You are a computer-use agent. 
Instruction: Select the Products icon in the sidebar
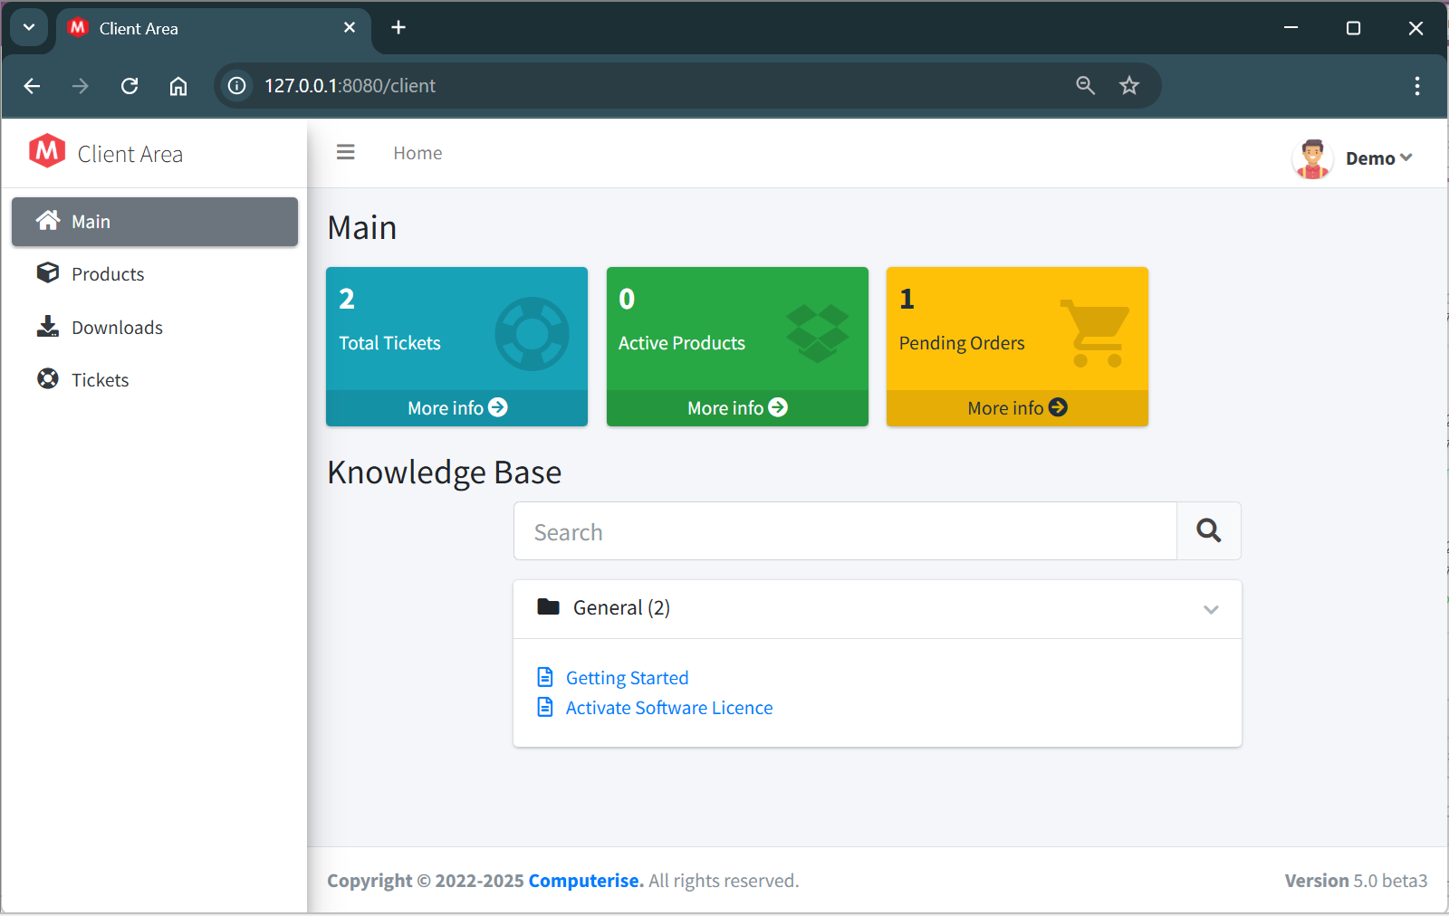(48, 273)
